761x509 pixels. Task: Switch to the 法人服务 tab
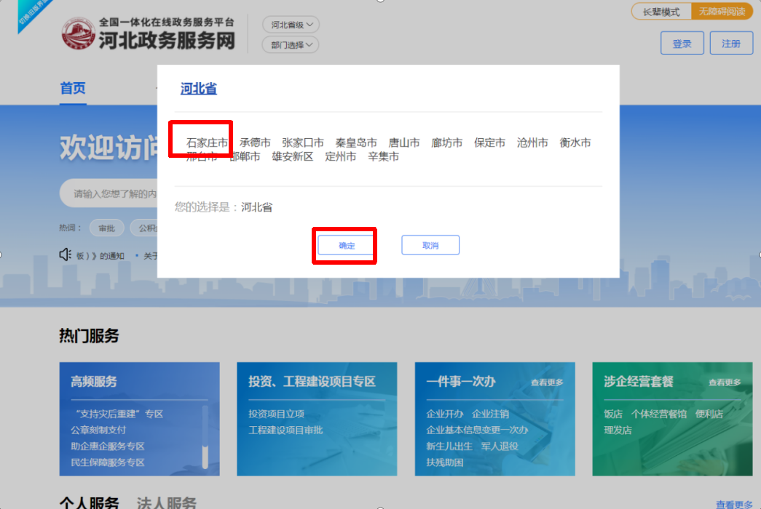pos(166,503)
